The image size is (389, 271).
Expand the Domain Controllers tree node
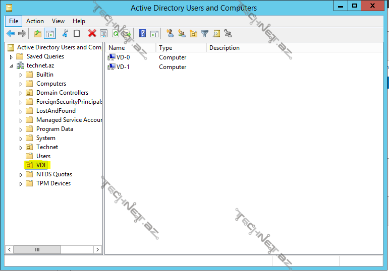[x=21, y=93]
